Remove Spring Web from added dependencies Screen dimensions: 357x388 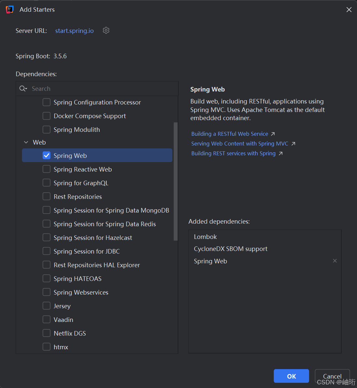pos(335,261)
